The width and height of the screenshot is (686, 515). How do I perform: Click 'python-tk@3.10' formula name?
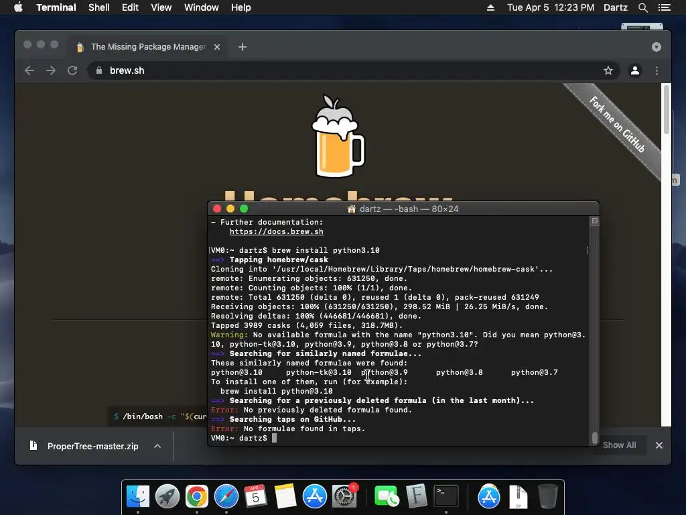tap(318, 372)
